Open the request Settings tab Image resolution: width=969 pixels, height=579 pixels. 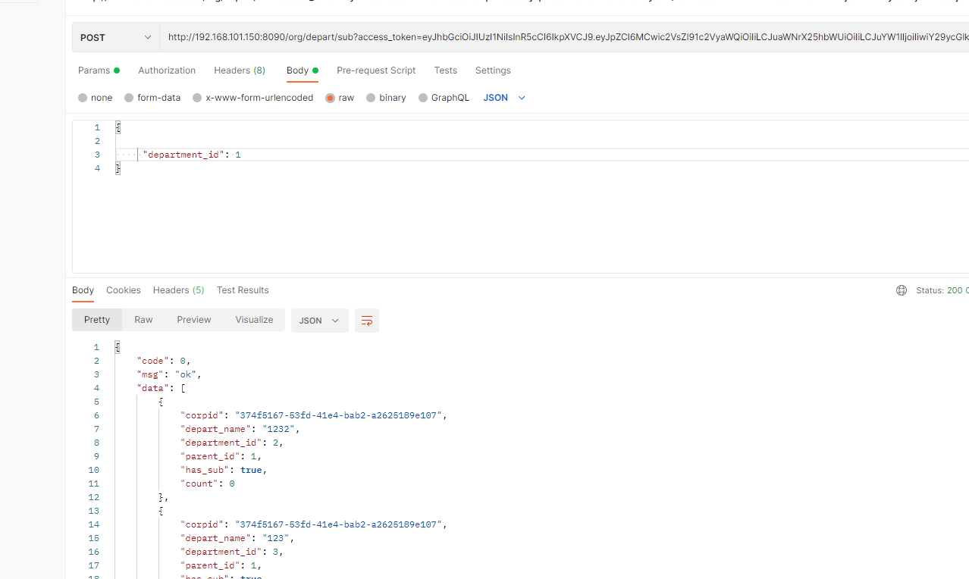tap(493, 70)
